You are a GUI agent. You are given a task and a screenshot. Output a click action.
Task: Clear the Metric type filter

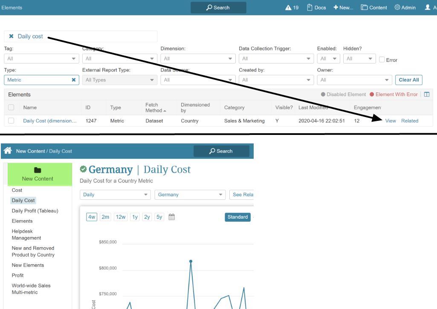pyautogui.click(x=74, y=80)
